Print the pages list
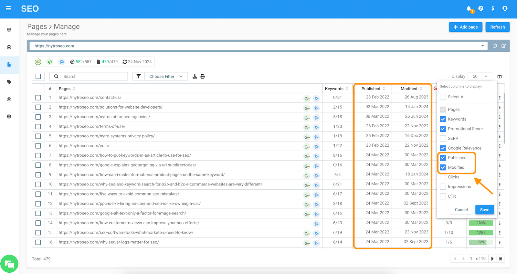The height and width of the screenshot is (274, 517). pos(203,77)
